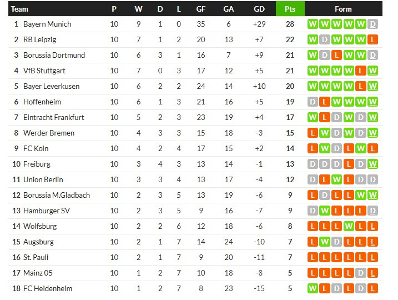Viewport: 398px width, 300px height.
Task: Click Union Berlin's win form badge
Action: pos(336,179)
